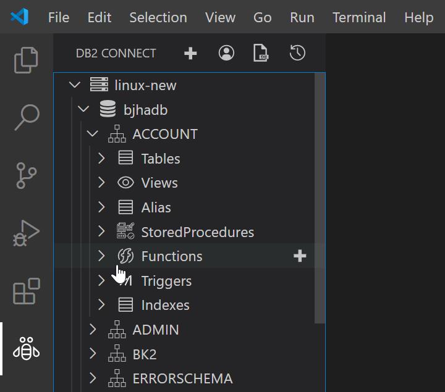Click the Alias list icon
The height and width of the screenshot is (392, 445).
pos(125,207)
